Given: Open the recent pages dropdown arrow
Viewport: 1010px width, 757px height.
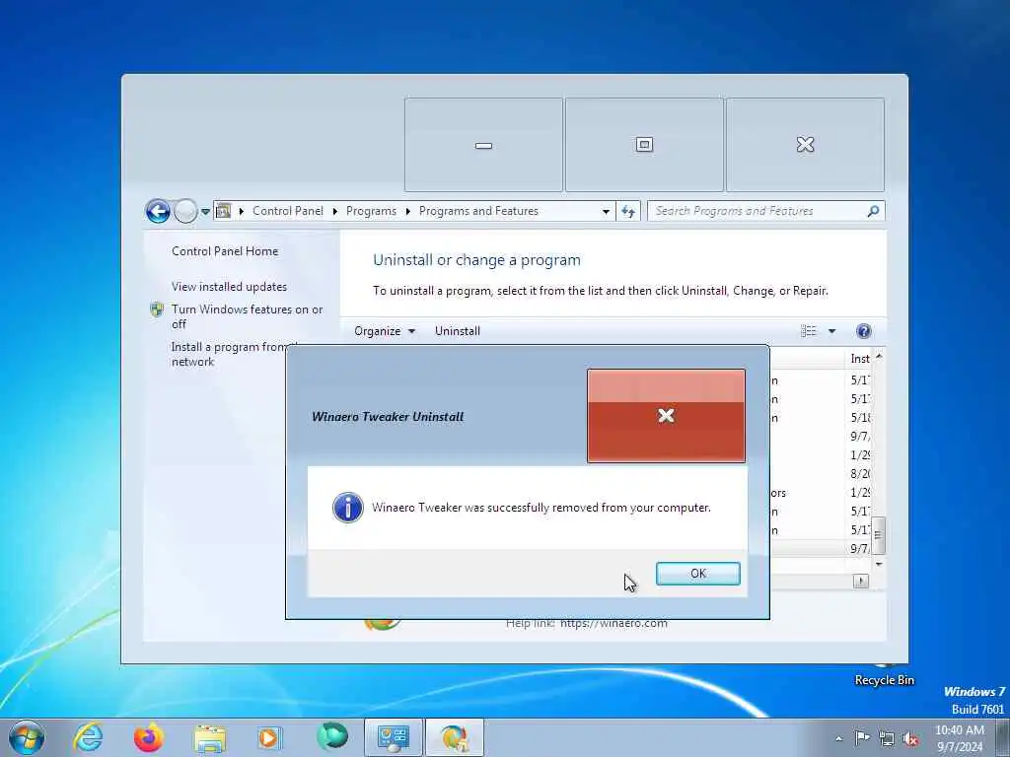Looking at the screenshot, I should pyautogui.click(x=205, y=211).
